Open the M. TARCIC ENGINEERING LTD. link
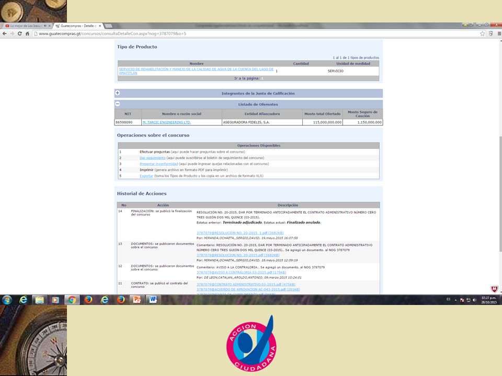This screenshot has width=502, height=376. (167, 122)
